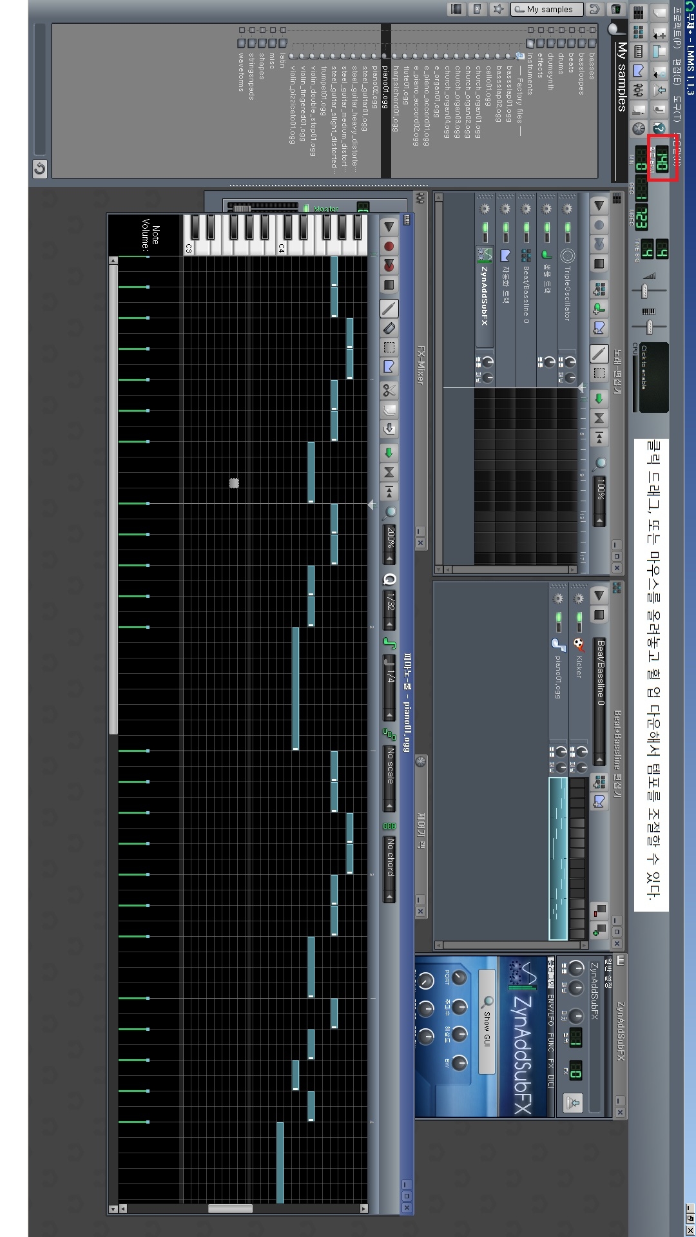The image size is (696, 1237).
Task: Open the 프로젝트(P) menu
Action: click(x=677, y=27)
